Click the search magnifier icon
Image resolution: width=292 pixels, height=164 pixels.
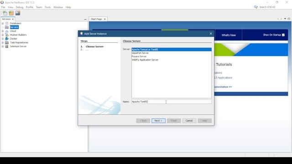(x=255, y=7)
